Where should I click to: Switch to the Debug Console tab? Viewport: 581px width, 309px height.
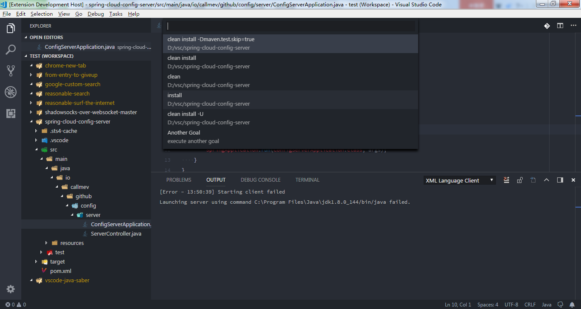pos(261,180)
